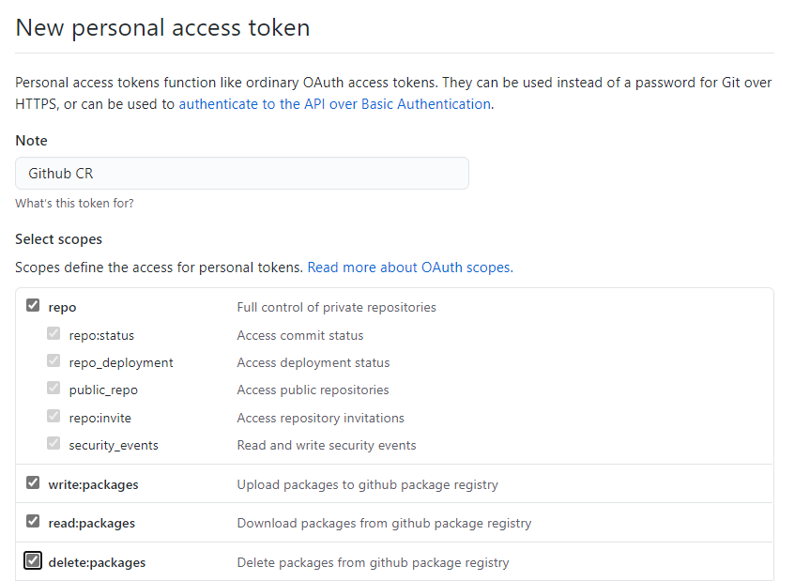Uncheck the repo scope checkbox
The width and height of the screenshot is (795, 581).
tap(33, 306)
